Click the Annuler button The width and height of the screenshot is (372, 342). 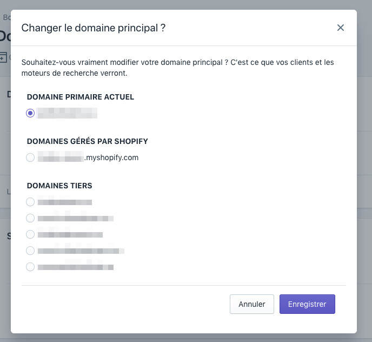tap(252, 304)
